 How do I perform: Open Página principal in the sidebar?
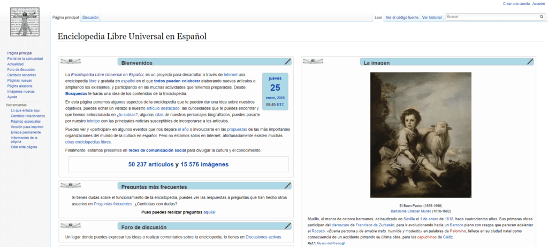(20, 53)
